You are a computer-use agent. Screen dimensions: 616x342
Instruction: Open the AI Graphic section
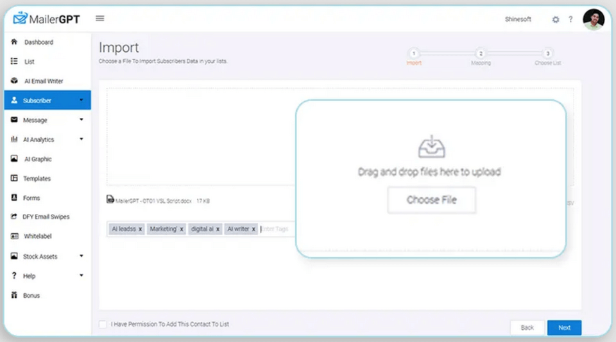(38, 159)
